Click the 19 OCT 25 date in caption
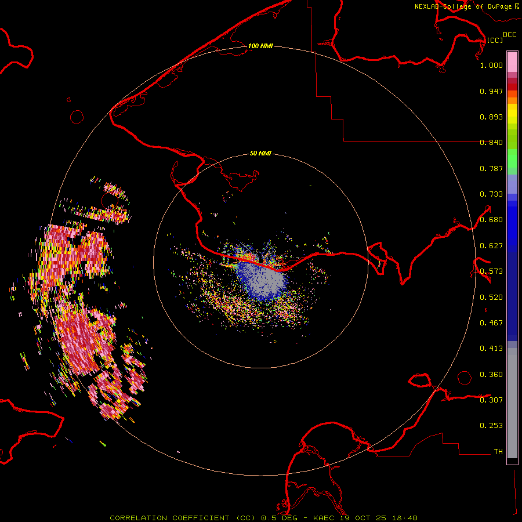 coord(363,518)
